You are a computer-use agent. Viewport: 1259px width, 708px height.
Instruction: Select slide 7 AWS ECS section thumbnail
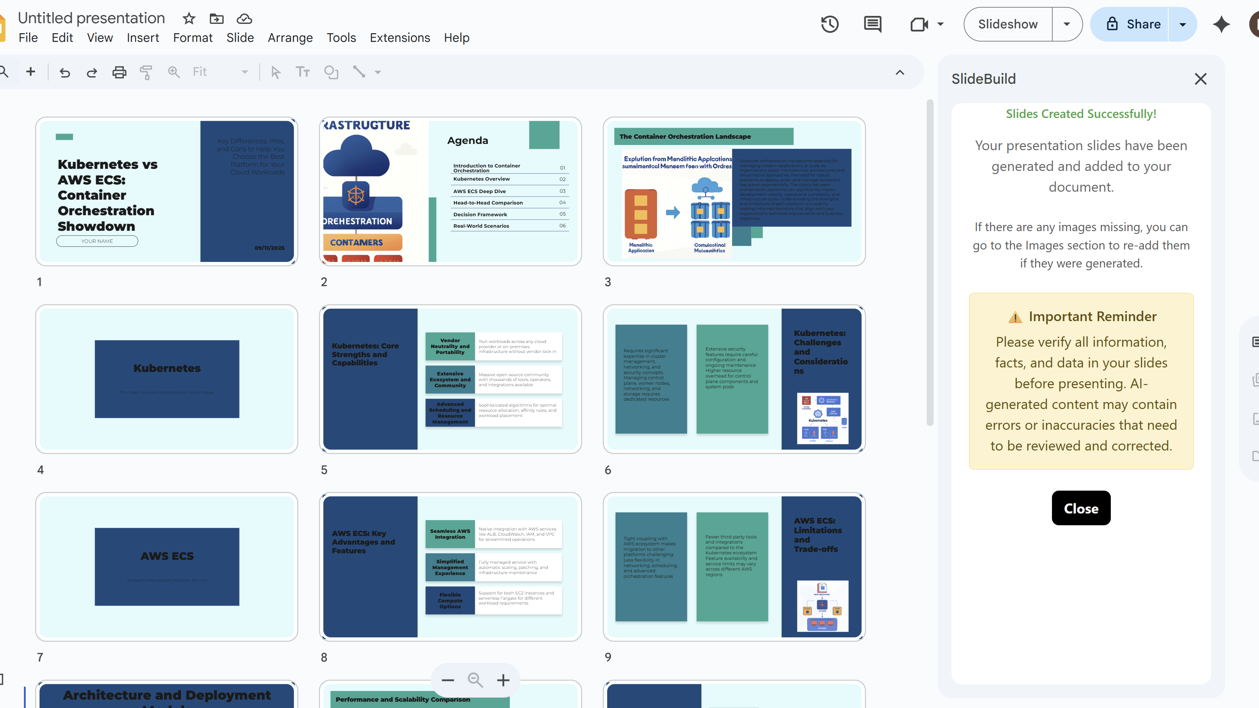[167, 566]
